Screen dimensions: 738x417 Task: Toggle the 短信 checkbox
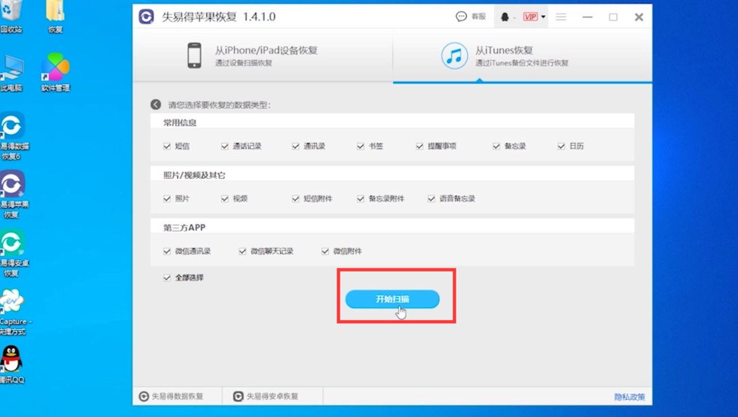(167, 146)
